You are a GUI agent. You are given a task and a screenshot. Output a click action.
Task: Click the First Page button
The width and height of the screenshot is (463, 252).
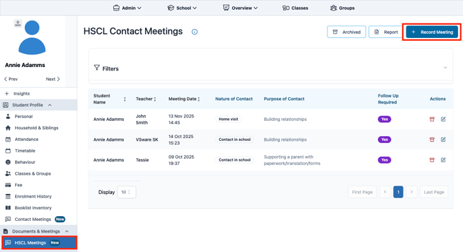(x=362, y=192)
